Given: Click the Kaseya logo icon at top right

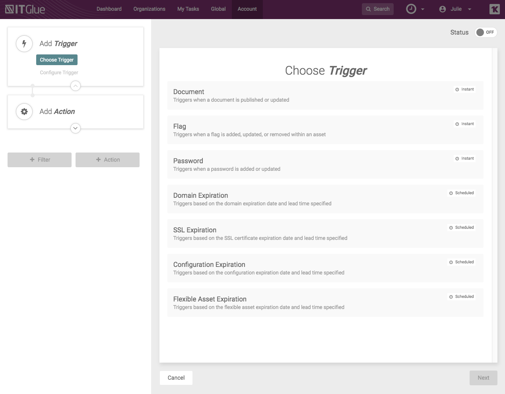Looking at the screenshot, I should pyautogui.click(x=494, y=9).
